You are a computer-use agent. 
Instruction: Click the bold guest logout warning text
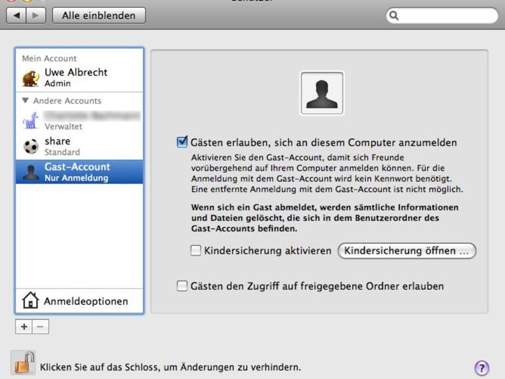click(325, 218)
